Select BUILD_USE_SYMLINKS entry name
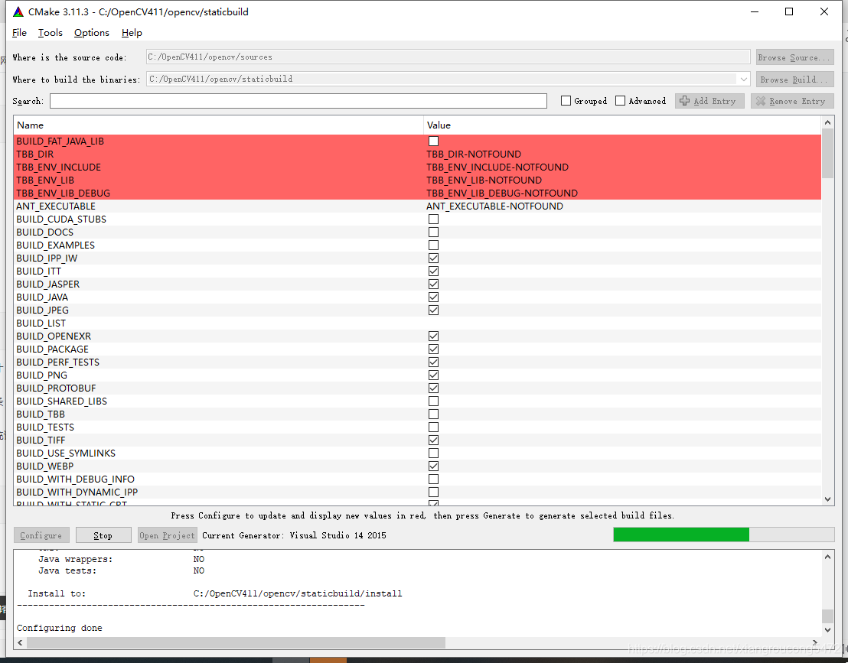848x663 pixels. (x=66, y=453)
